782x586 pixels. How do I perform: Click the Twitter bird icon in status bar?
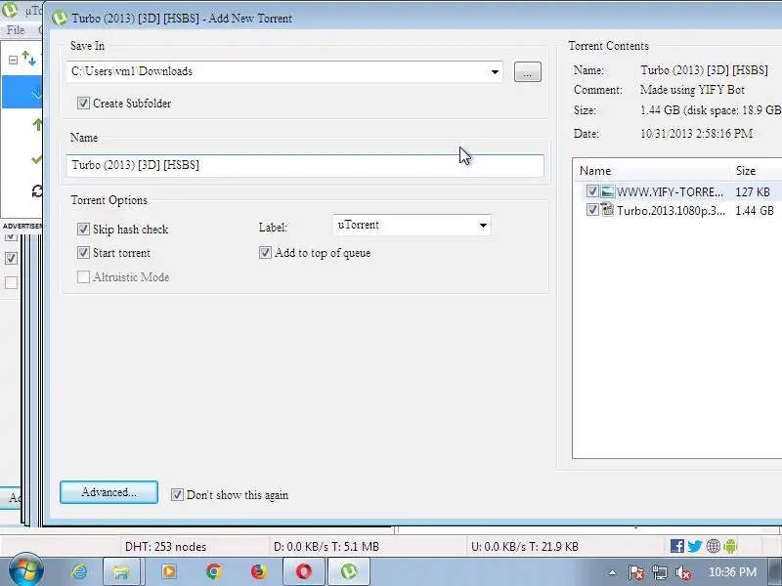tap(694, 546)
